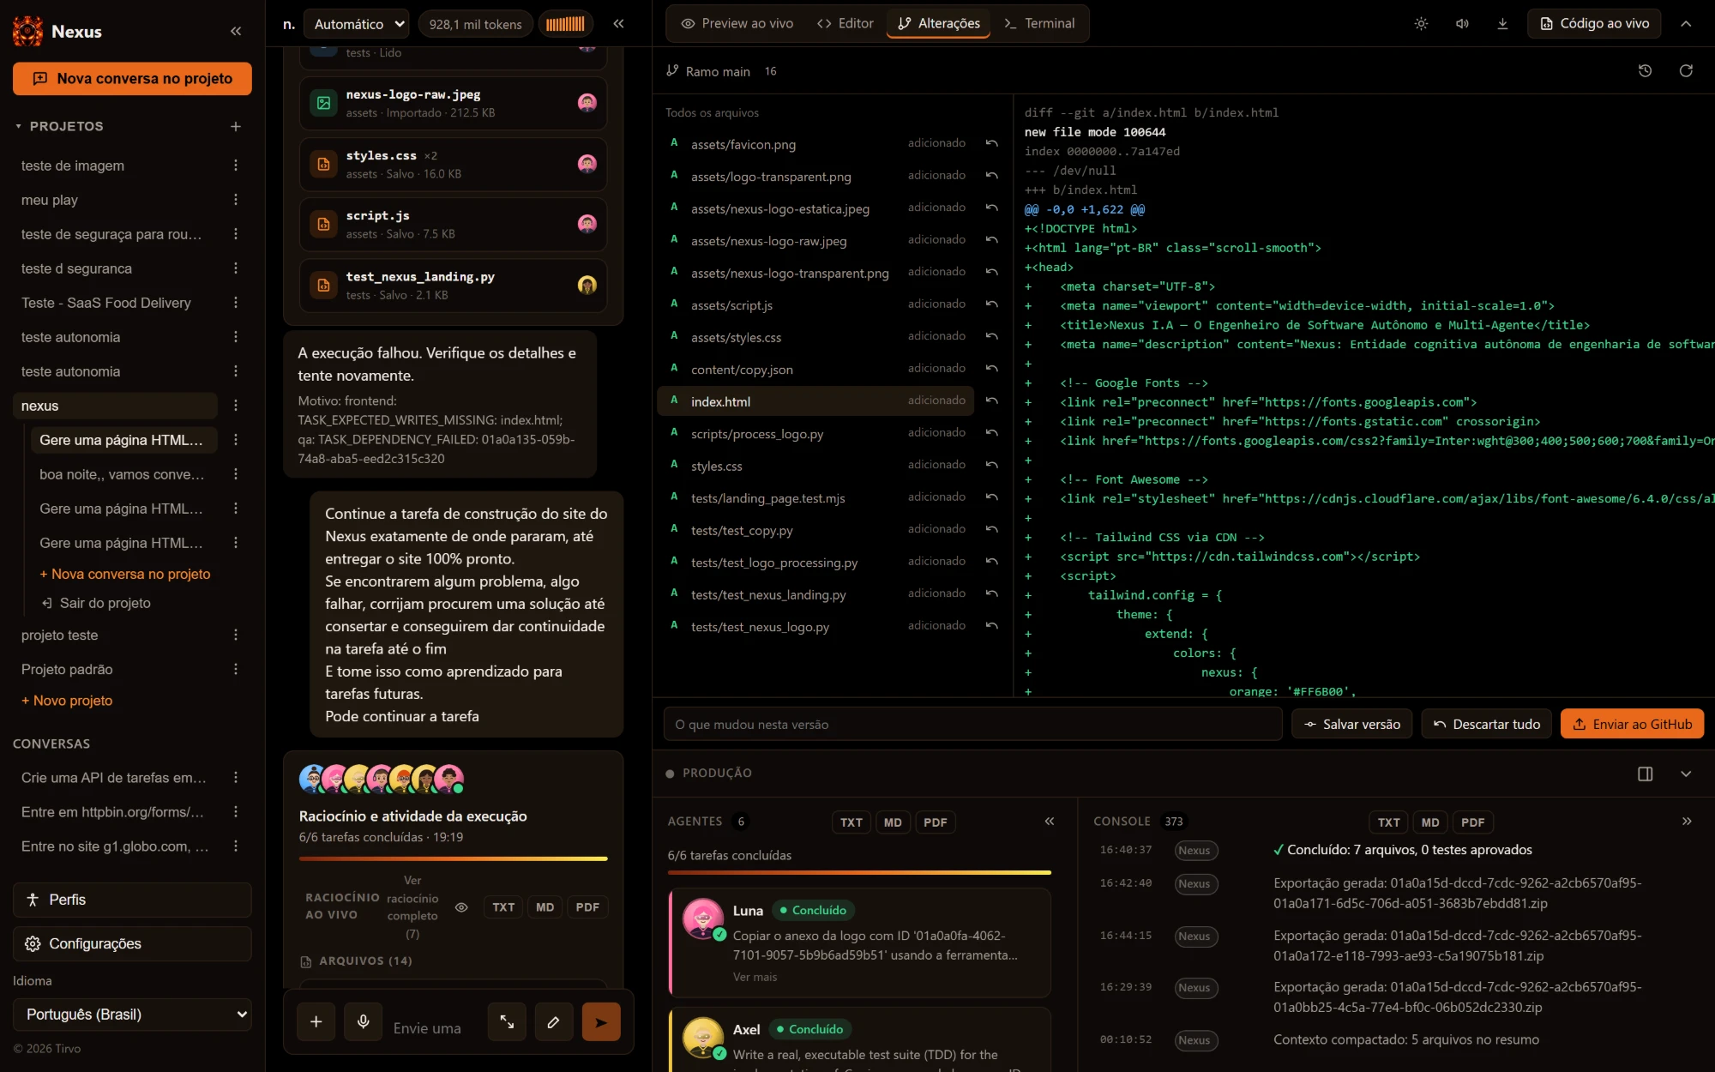Revert changes to assets/favicon.png

click(992, 143)
